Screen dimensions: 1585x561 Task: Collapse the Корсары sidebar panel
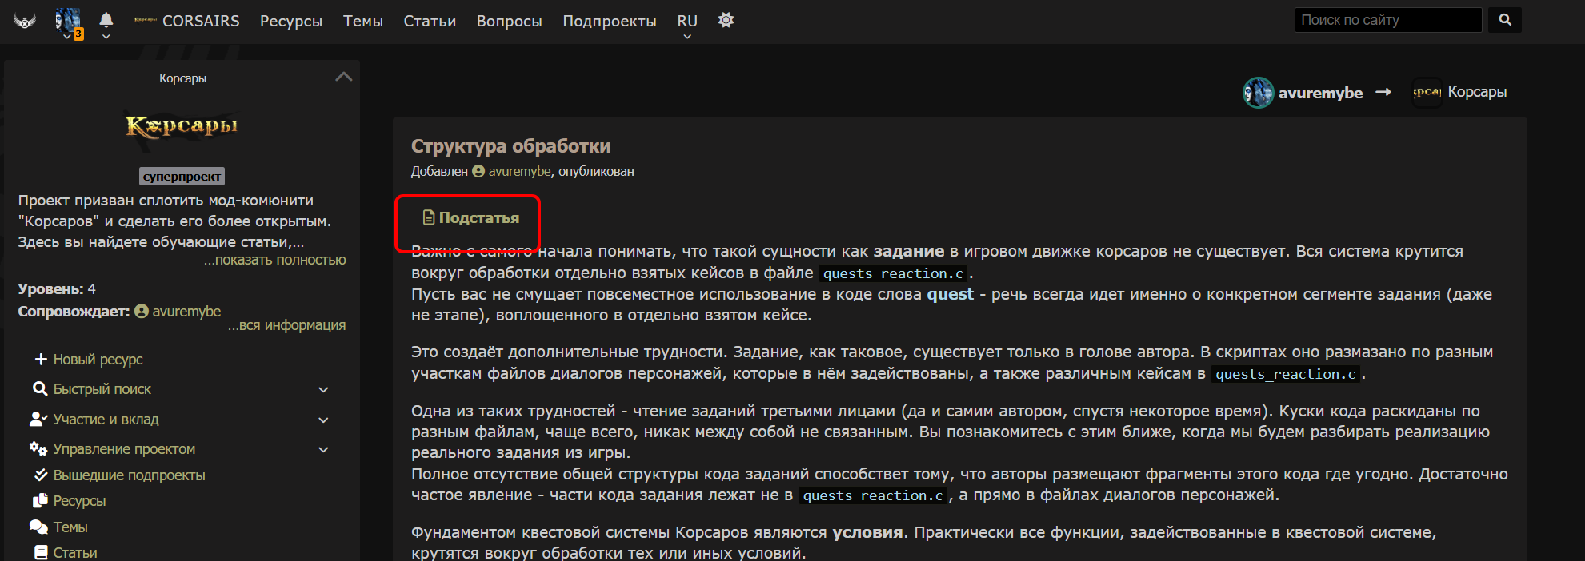point(344,78)
